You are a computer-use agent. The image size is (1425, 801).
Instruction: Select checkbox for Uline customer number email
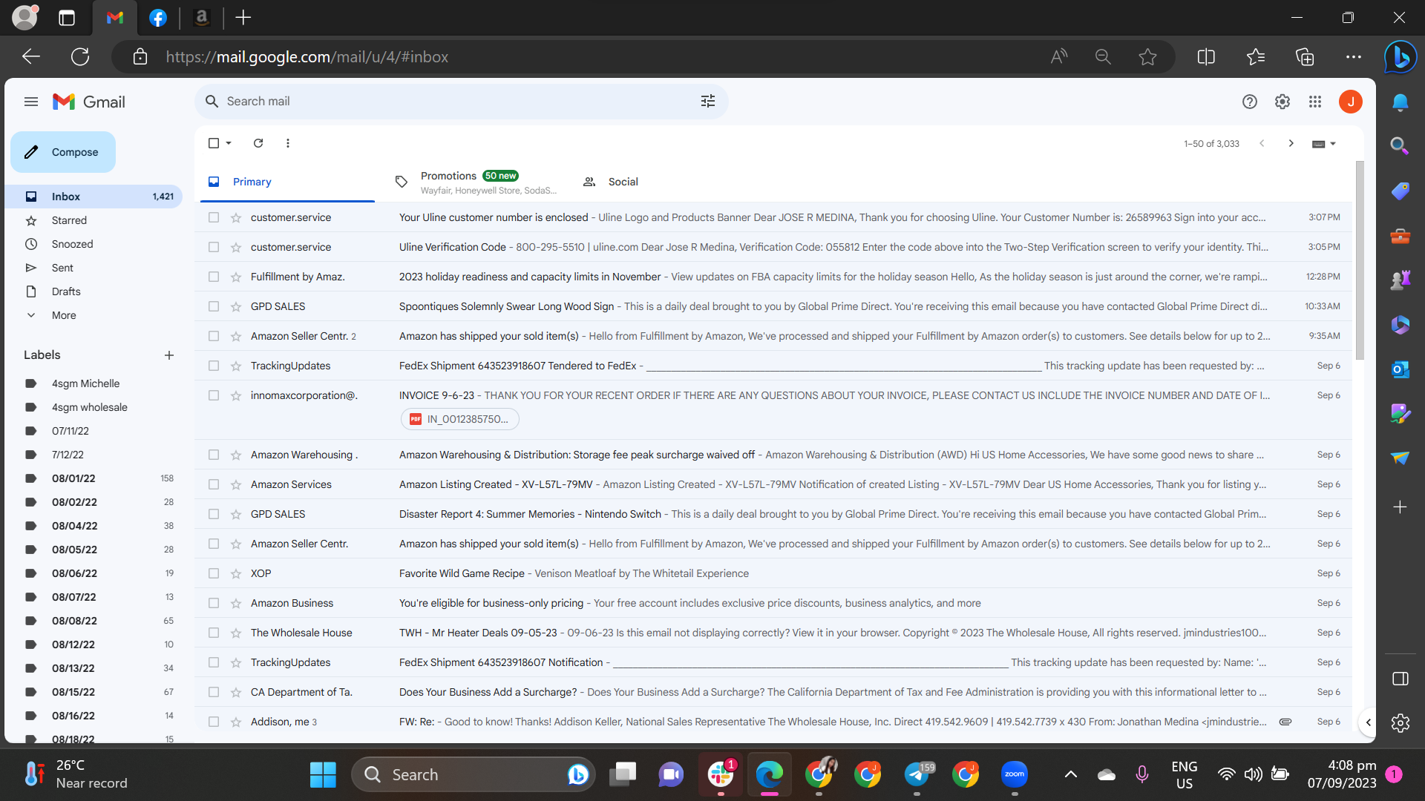click(x=214, y=217)
